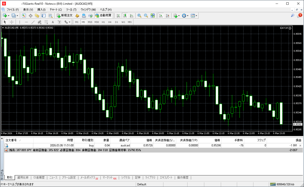
Task: Expand the indicators list dropdown
Action: [x=179, y=15]
